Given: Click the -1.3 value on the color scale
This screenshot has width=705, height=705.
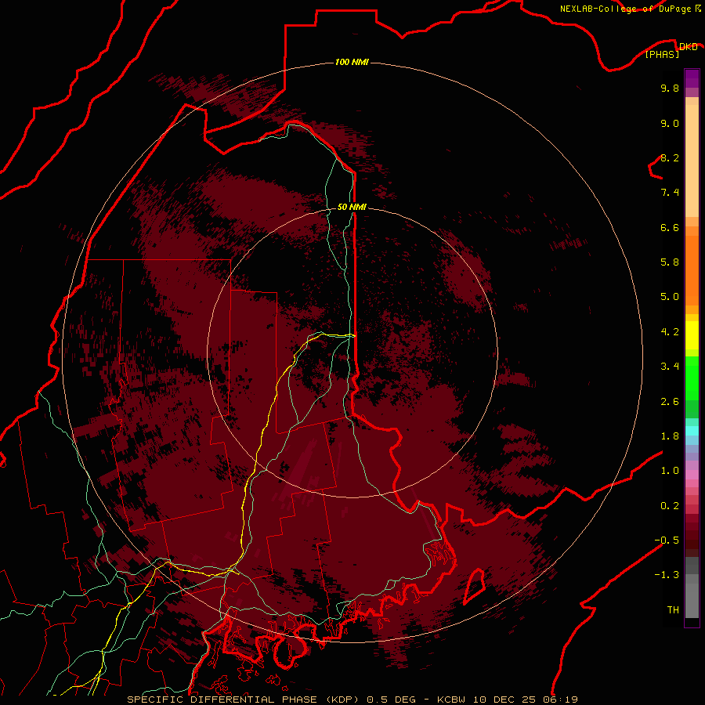Looking at the screenshot, I should pyautogui.click(x=667, y=575).
